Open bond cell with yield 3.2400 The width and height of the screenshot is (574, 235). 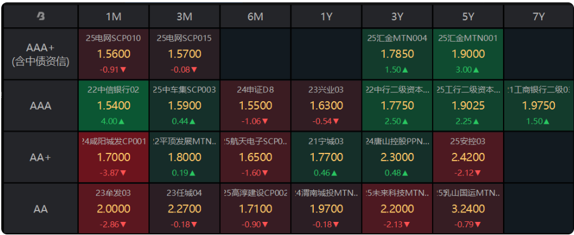pyautogui.click(x=468, y=208)
